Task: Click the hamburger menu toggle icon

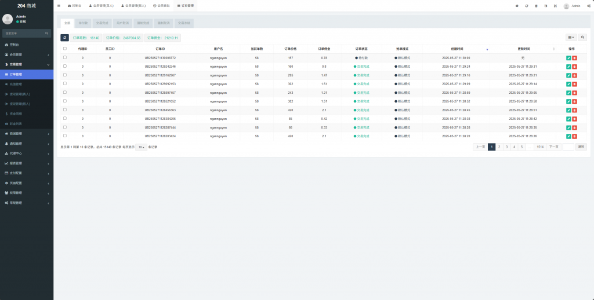Action: coord(59,6)
